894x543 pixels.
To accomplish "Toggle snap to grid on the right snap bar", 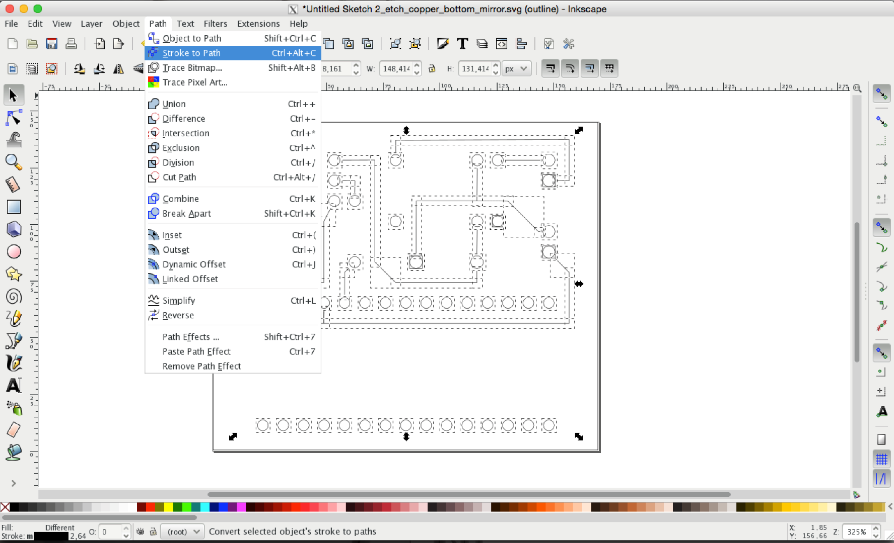I will click(x=881, y=459).
